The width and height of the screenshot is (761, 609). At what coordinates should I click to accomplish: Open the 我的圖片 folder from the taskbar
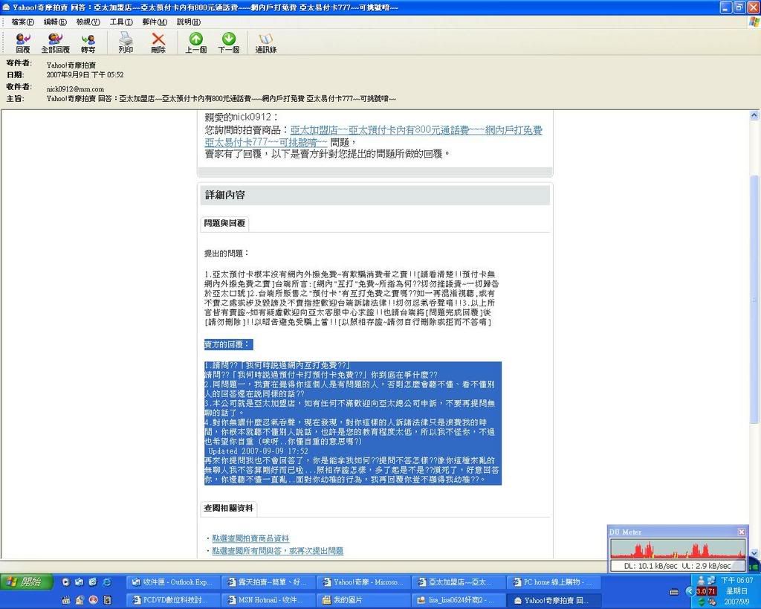pyautogui.click(x=363, y=600)
